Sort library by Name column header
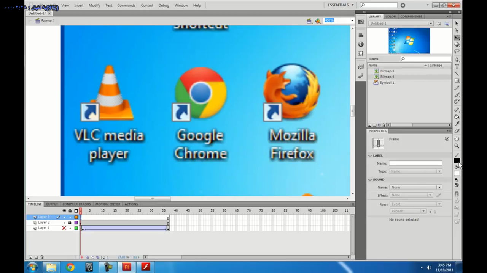The height and width of the screenshot is (273, 487). [x=398, y=65]
